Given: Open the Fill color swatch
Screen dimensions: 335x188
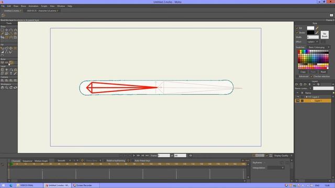Looking at the screenshot, I should coord(310,28).
